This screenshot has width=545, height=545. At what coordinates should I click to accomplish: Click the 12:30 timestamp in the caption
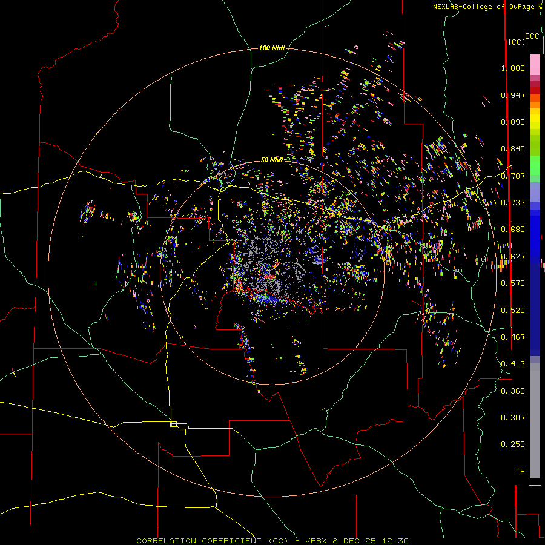click(x=395, y=541)
